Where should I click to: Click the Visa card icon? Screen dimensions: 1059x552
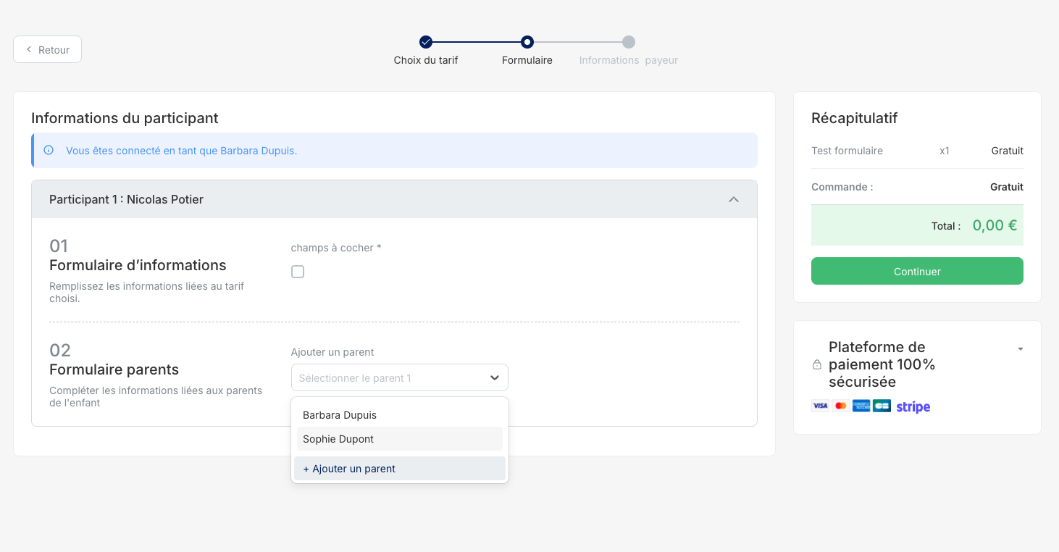820,406
